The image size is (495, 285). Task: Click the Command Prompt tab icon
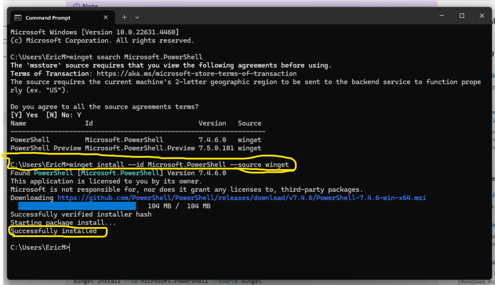coord(18,18)
